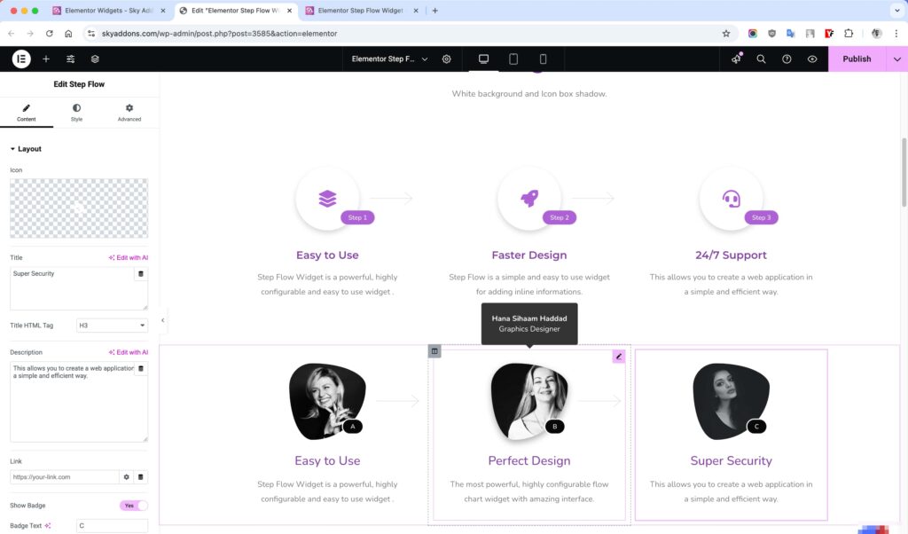The image size is (908, 534).
Task: Select the 24/7 Support heading
Action: [731, 255]
